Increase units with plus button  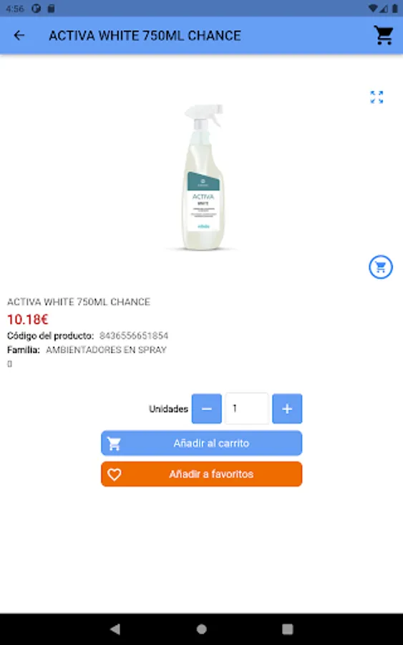[287, 408]
